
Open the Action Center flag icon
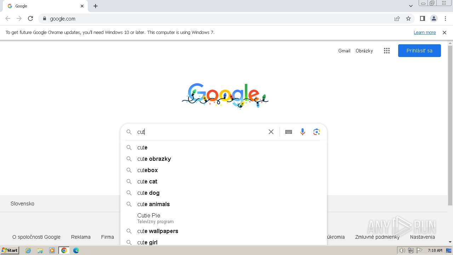(x=419, y=250)
